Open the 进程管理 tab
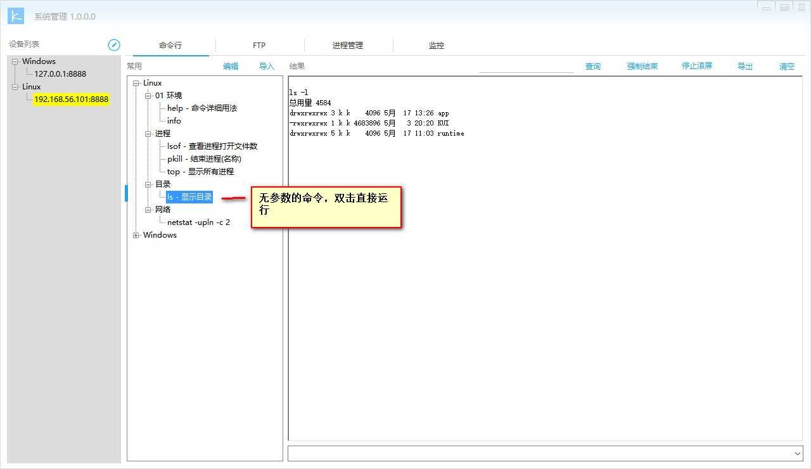The height and width of the screenshot is (469, 811). coord(348,46)
